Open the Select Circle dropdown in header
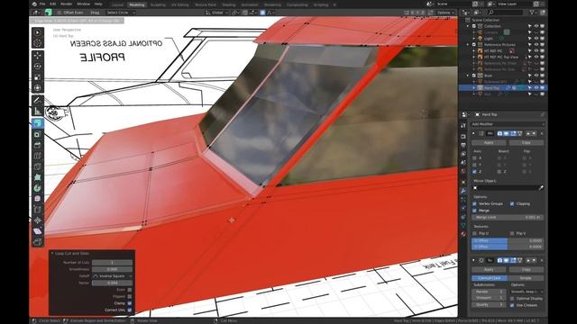 [x=121, y=13]
